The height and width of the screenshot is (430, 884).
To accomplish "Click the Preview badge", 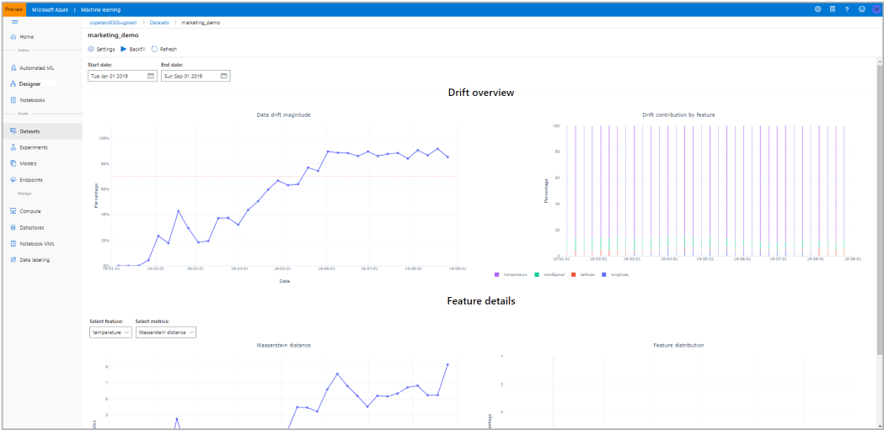I will (x=13, y=9).
